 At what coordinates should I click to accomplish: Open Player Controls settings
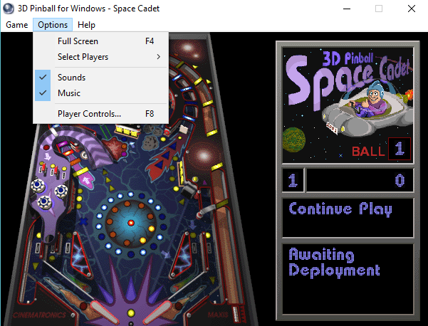[89, 113]
